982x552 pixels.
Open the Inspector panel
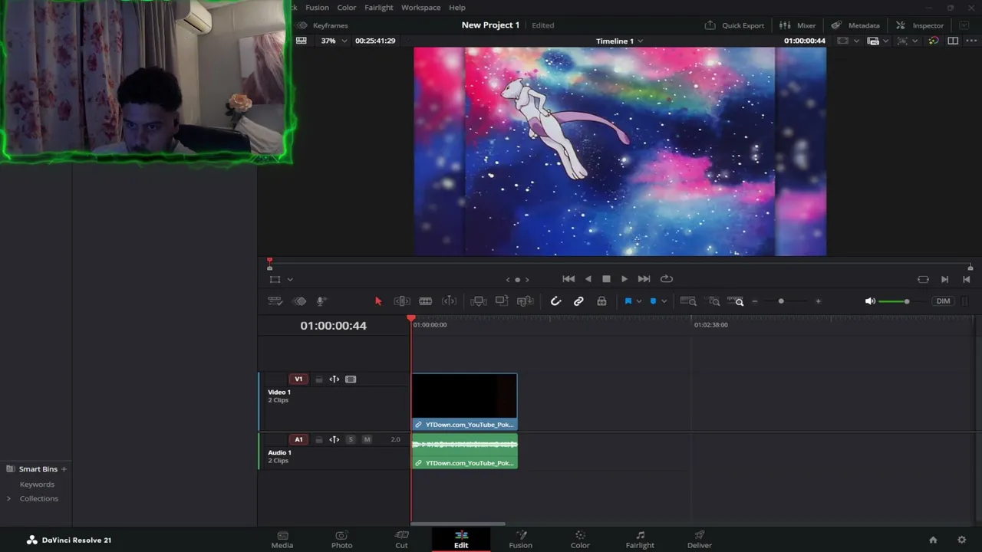(920, 25)
